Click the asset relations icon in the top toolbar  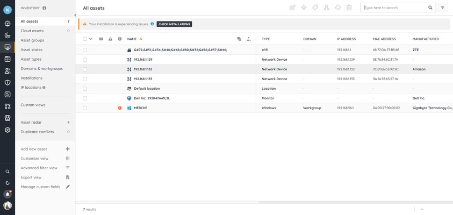click(327, 8)
